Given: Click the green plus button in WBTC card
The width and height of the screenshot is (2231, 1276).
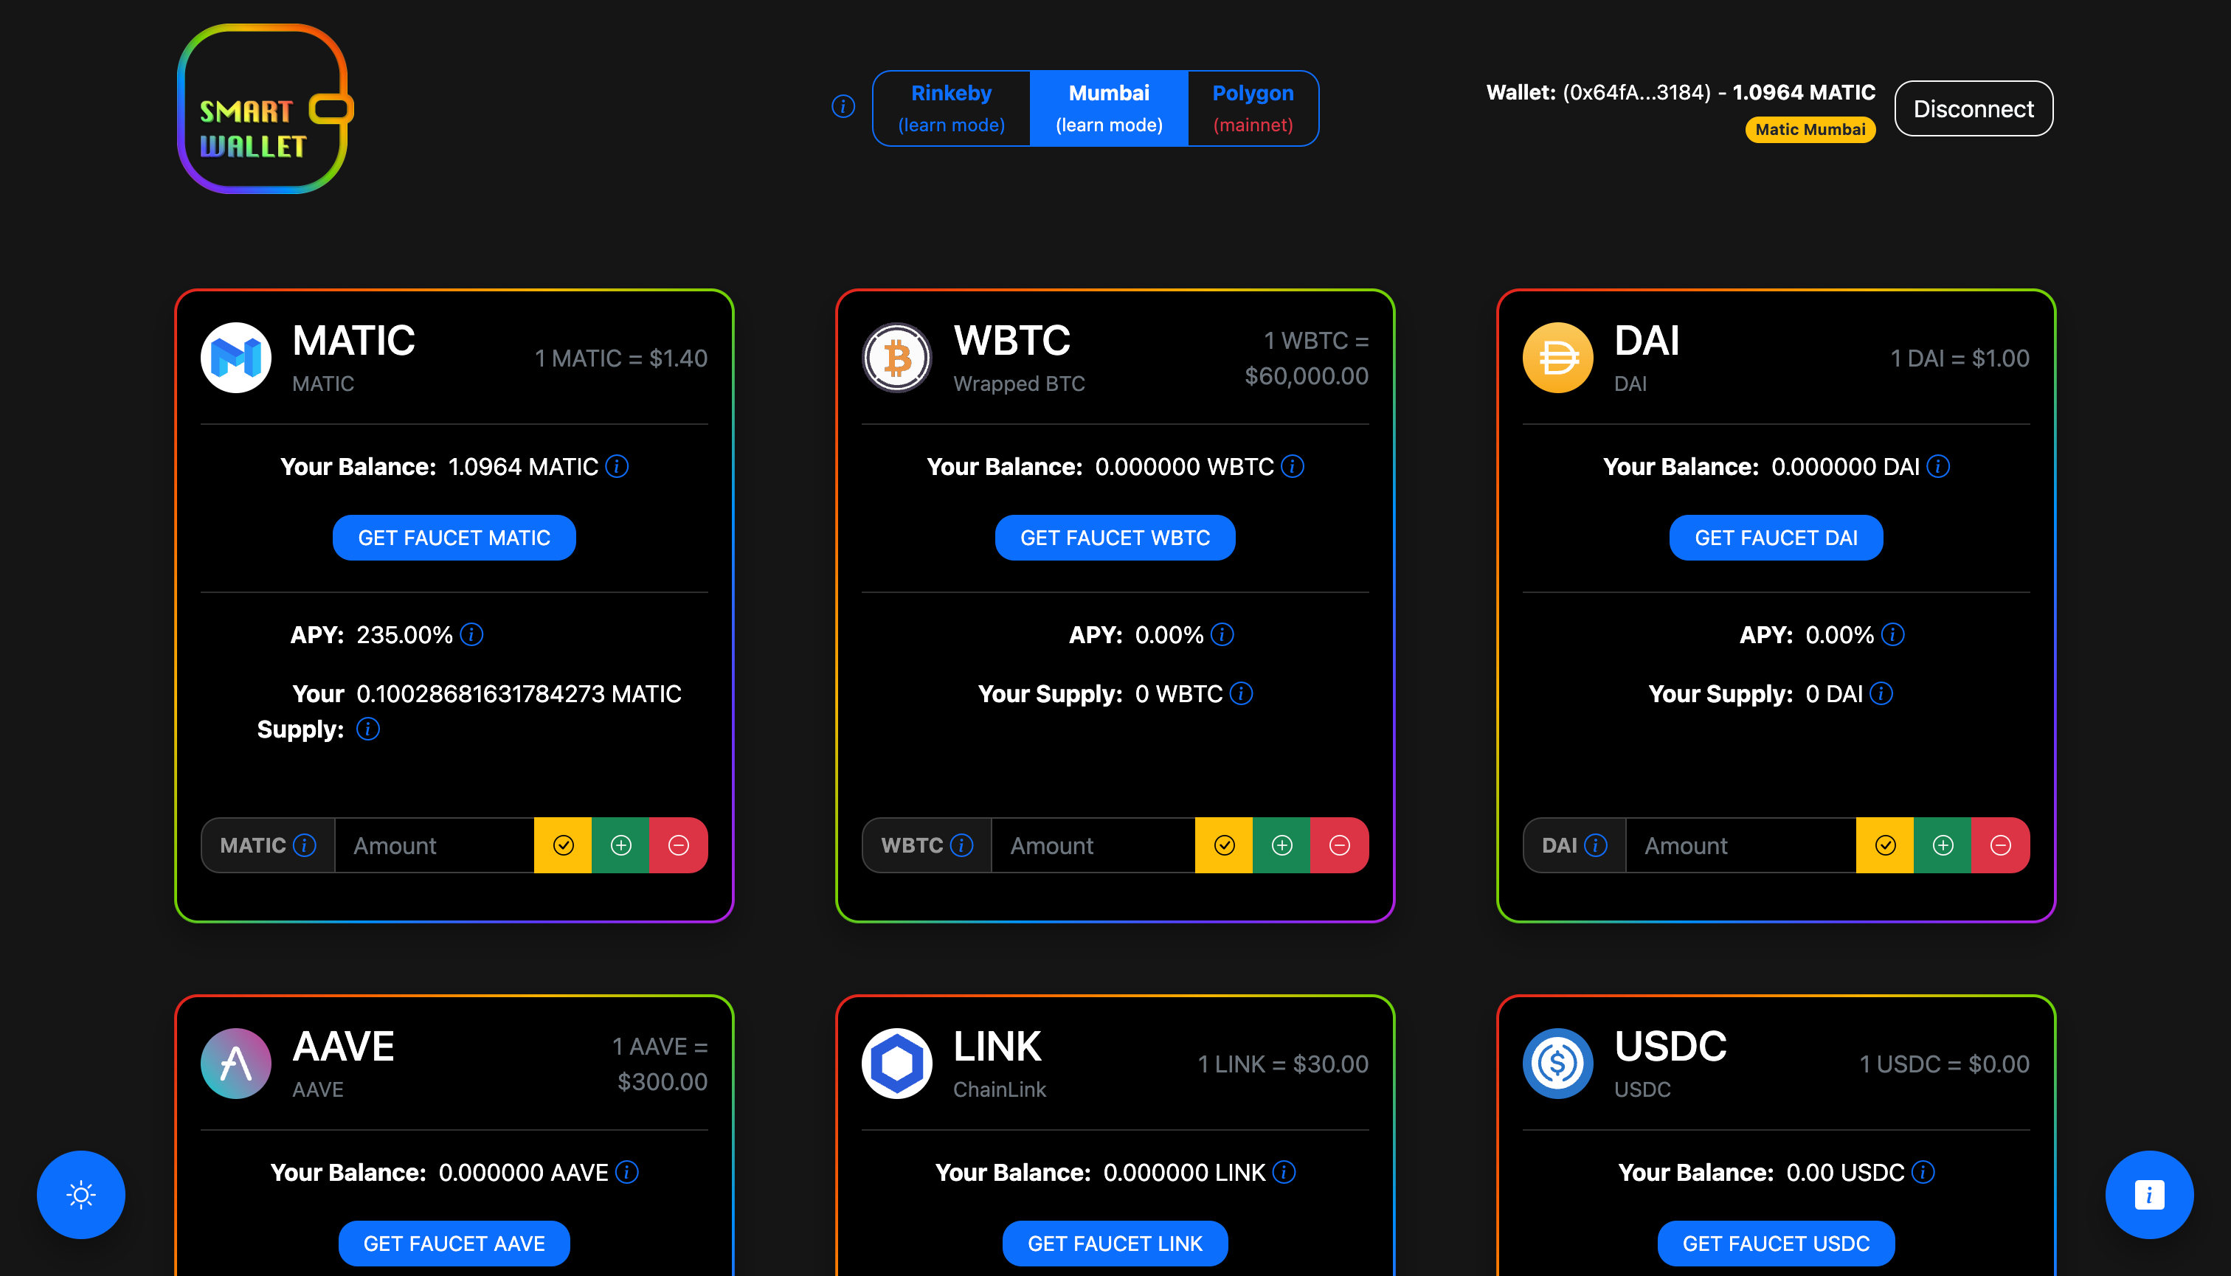Looking at the screenshot, I should point(1281,845).
